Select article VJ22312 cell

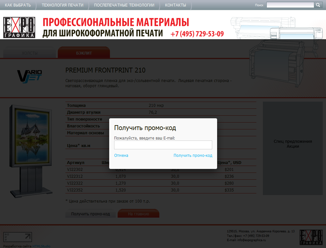75,176
